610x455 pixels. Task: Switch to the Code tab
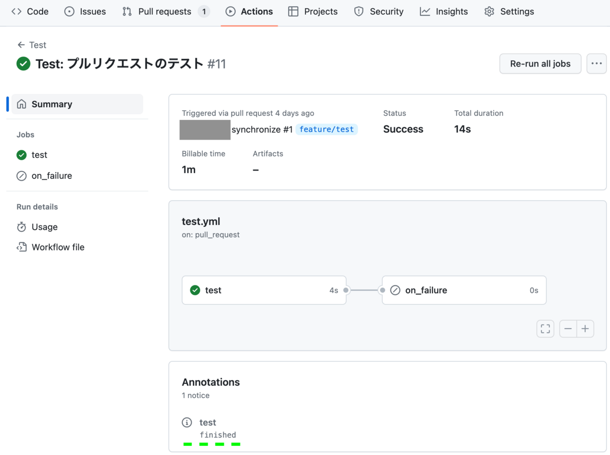point(29,11)
